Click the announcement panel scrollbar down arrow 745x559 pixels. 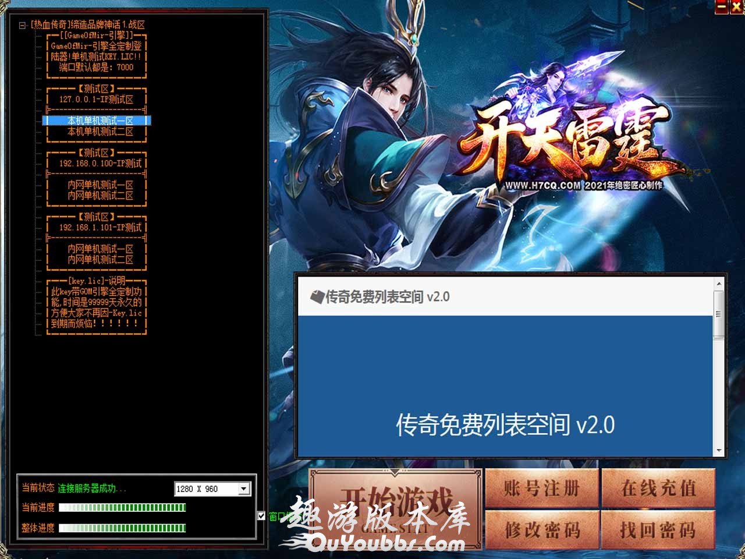(719, 451)
